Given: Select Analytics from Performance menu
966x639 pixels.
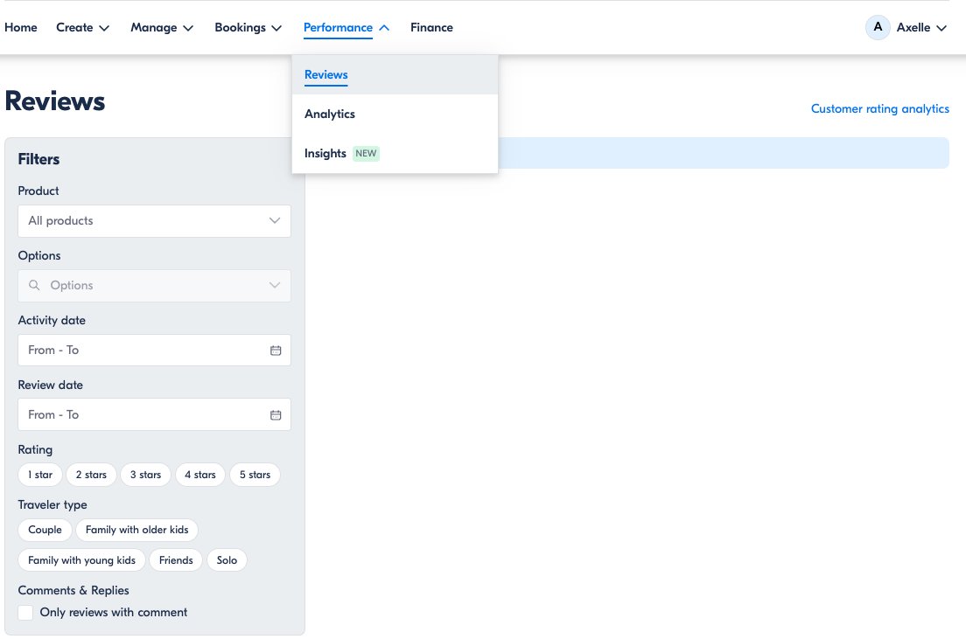Looking at the screenshot, I should [330, 114].
